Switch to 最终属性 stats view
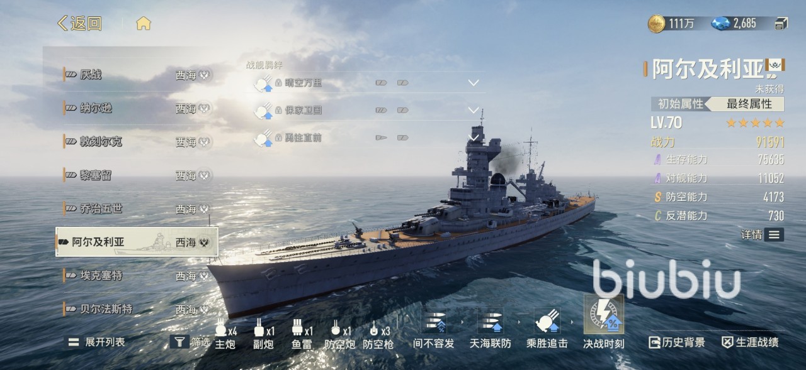This screenshot has width=806, height=370. pyautogui.click(x=749, y=104)
